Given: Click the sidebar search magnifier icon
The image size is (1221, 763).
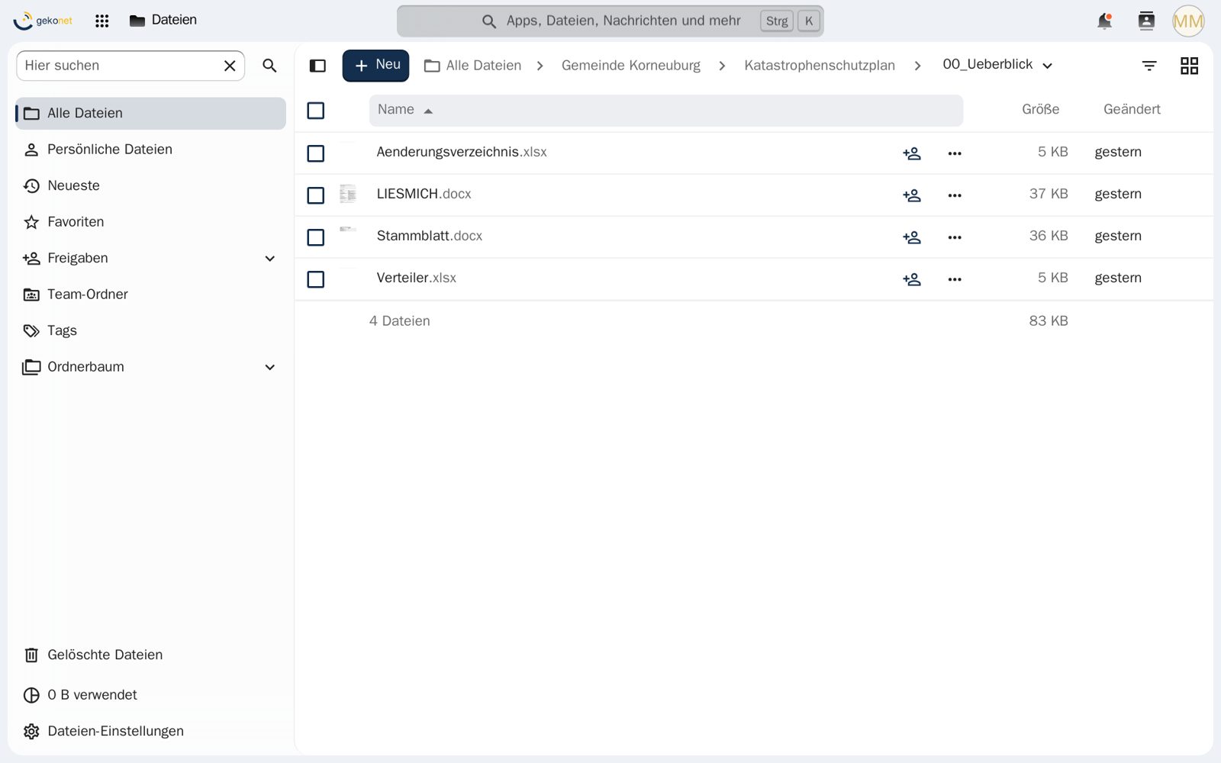Looking at the screenshot, I should tap(269, 66).
